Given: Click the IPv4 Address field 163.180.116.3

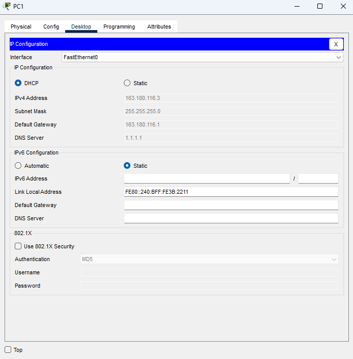Looking at the screenshot, I should tap(231, 98).
